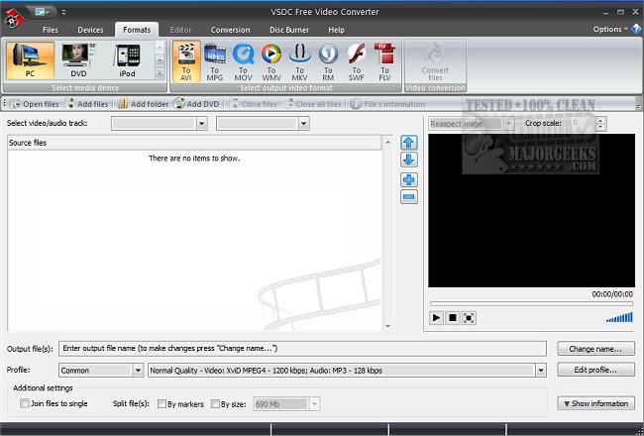Image resolution: width=644 pixels, height=436 pixels.
Task: Play the preview video
Action: pyautogui.click(x=436, y=318)
